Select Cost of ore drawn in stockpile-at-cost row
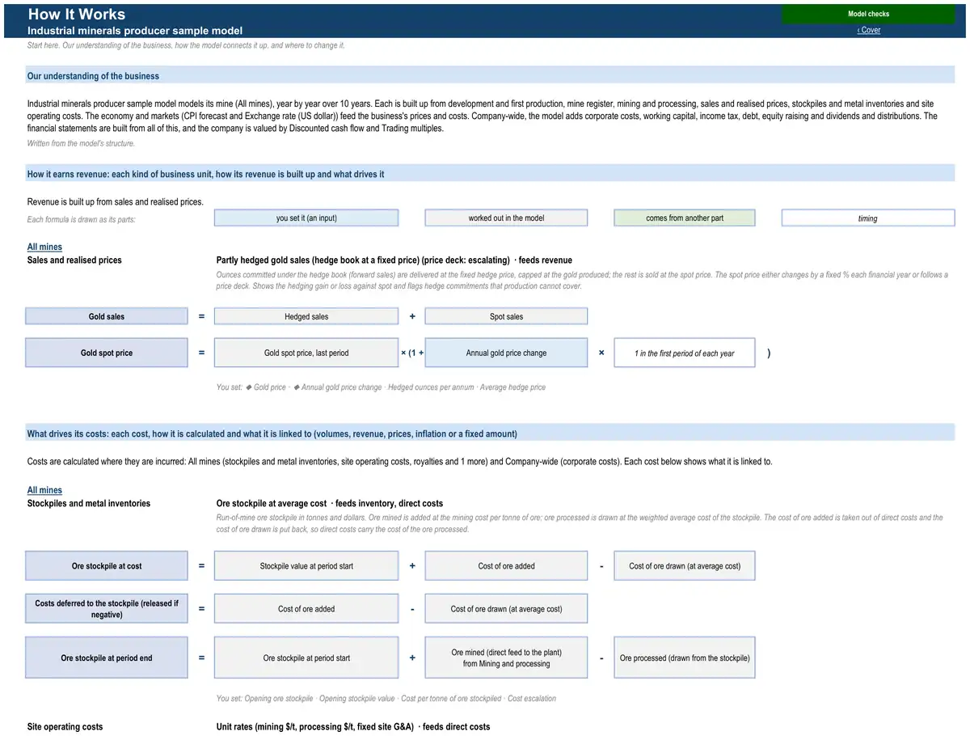 click(685, 566)
